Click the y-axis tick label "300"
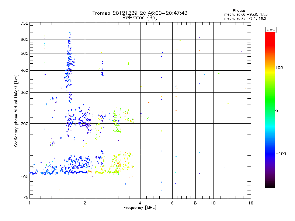The width and height of the screenshot is (295, 221). [x=24, y=93]
